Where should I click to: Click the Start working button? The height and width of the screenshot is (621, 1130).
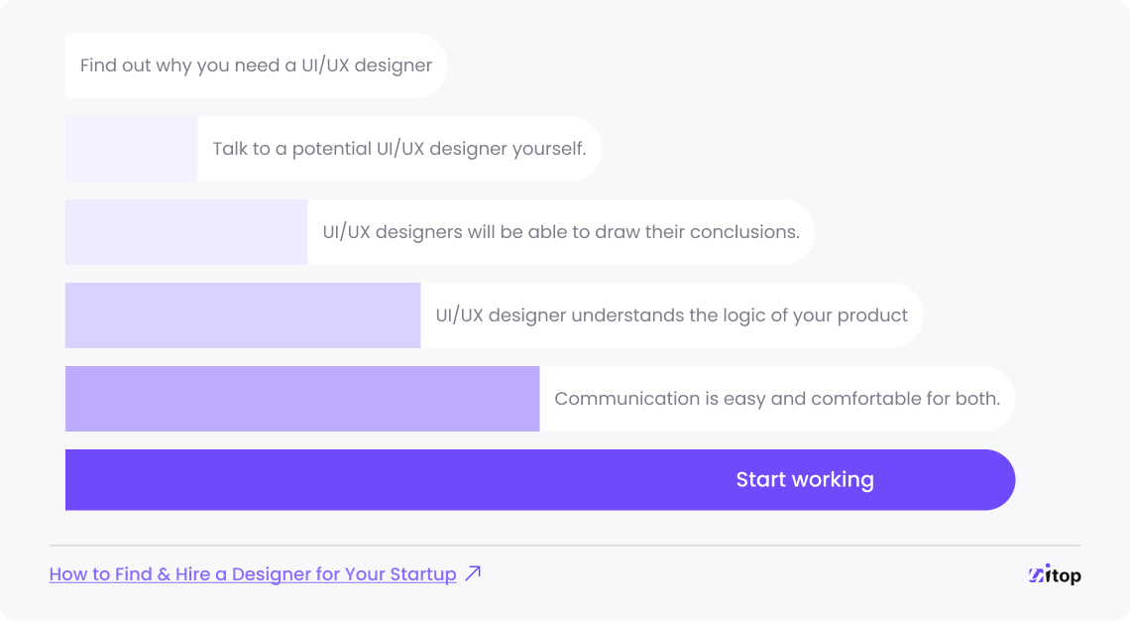pos(540,479)
